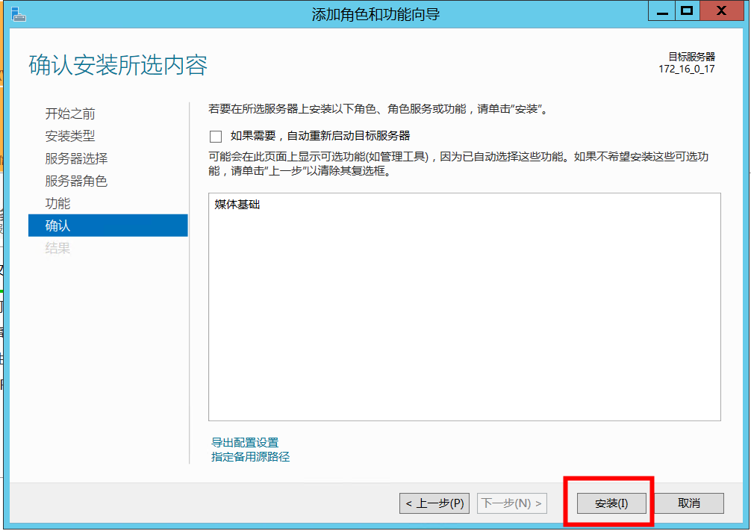The image size is (751, 531).
Task: Click target server name 172_16_0_17
Action: [686, 69]
